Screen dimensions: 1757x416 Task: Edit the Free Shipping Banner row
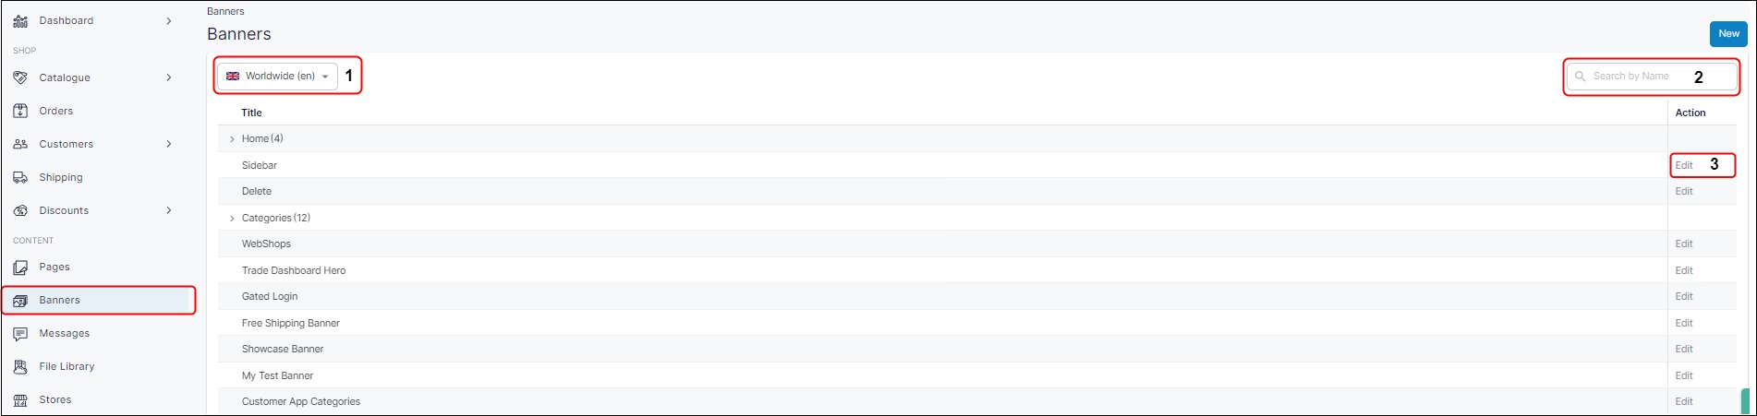point(1684,323)
